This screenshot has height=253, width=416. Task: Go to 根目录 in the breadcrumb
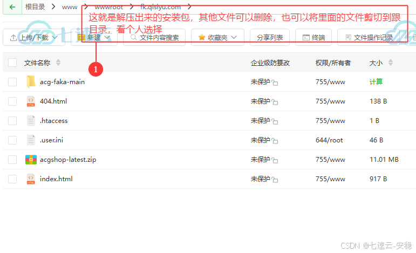tap(35, 7)
